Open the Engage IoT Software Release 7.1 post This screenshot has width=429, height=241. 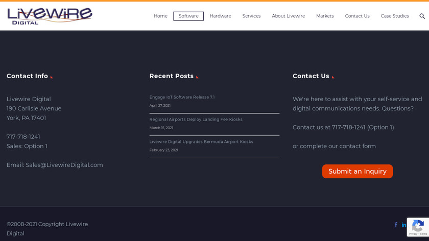tap(182, 97)
